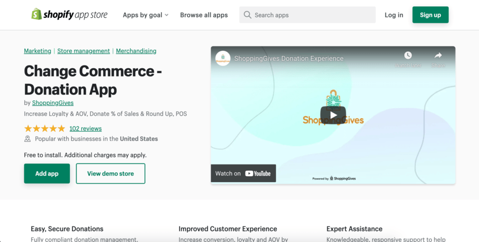Expand the Apps by goal dropdown
479x242 pixels.
click(145, 15)
